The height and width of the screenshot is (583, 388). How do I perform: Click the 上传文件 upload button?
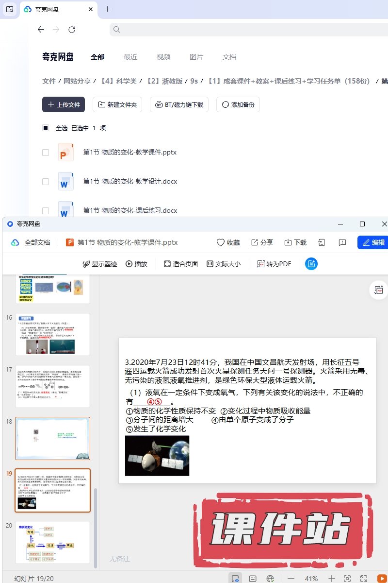tap(64, 104)
